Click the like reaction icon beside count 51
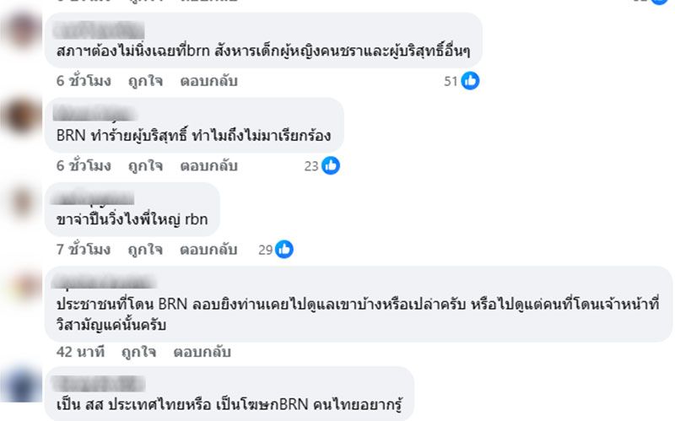Image resolution: width=675 pixels, height=421 pixels. (471, 81)
